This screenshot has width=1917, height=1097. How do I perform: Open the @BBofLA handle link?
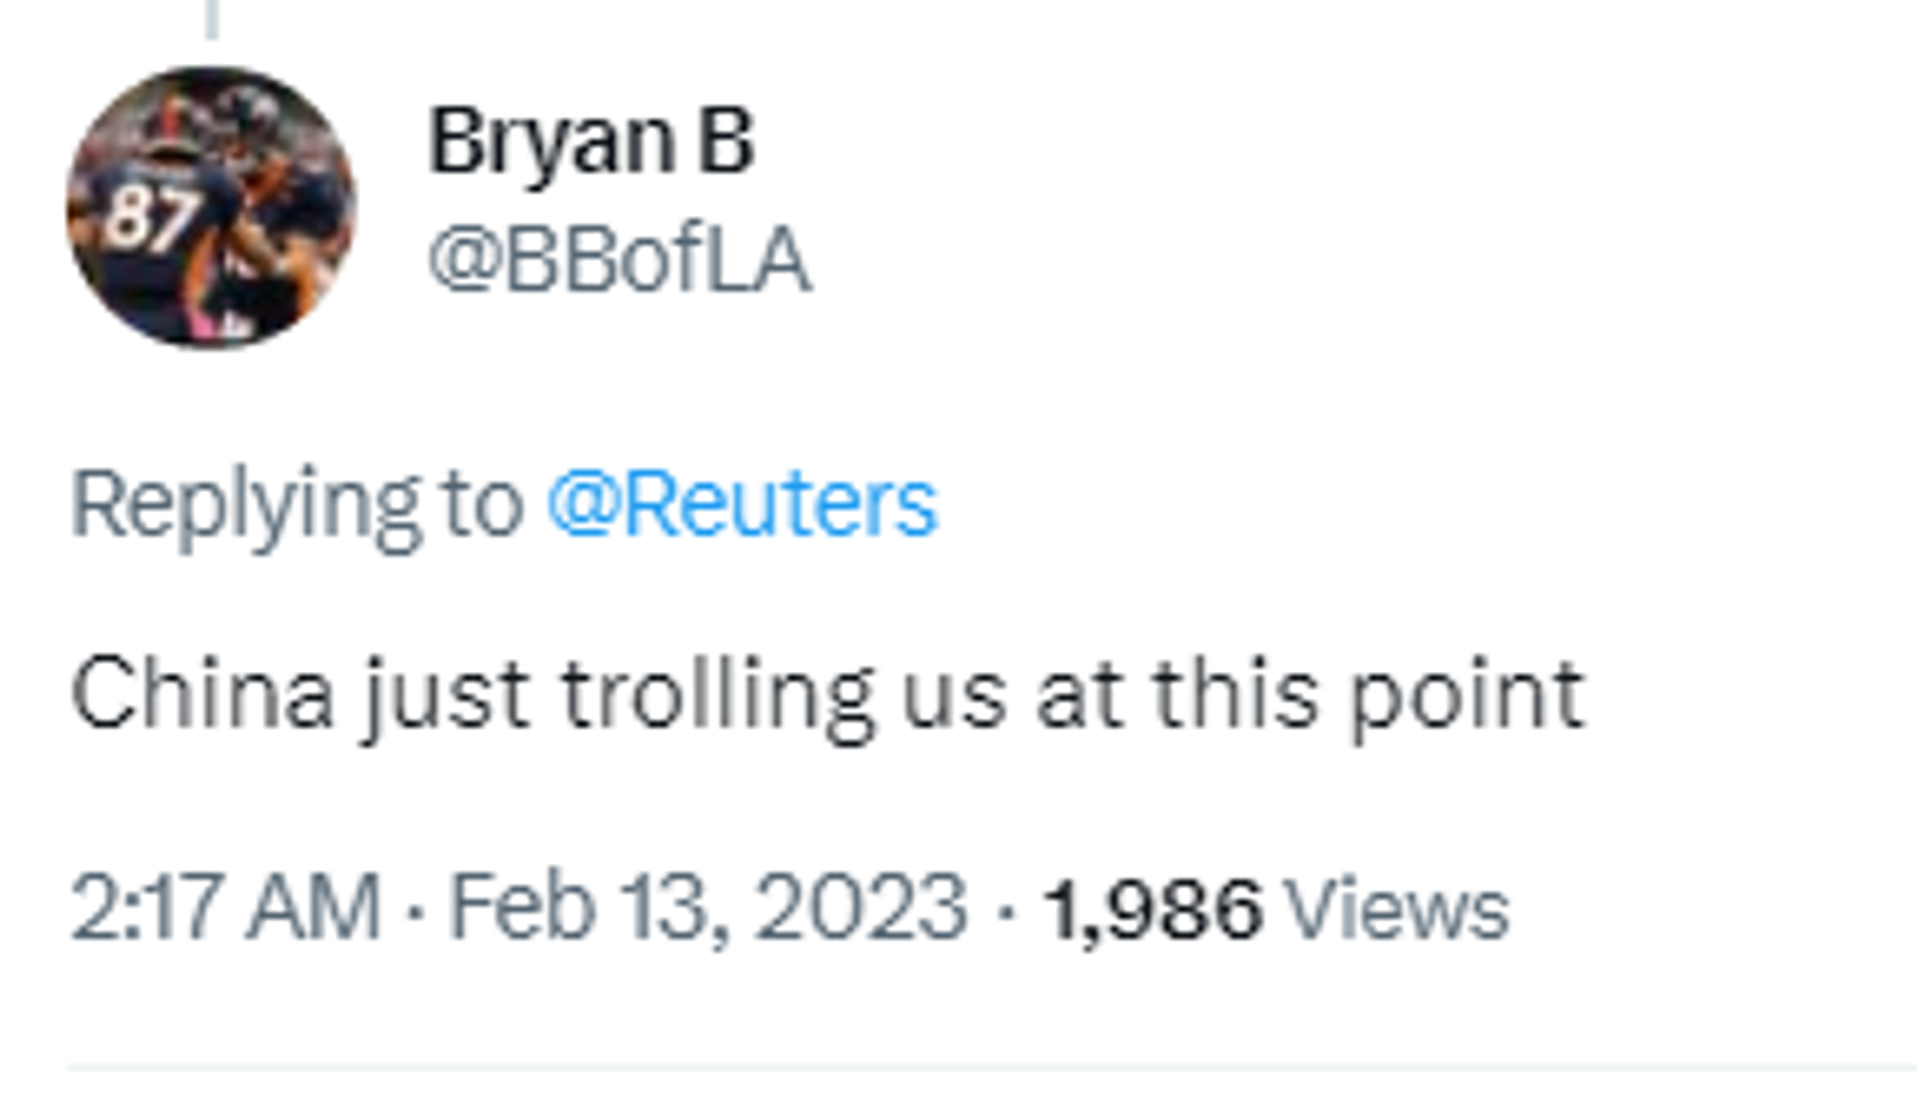620,260
